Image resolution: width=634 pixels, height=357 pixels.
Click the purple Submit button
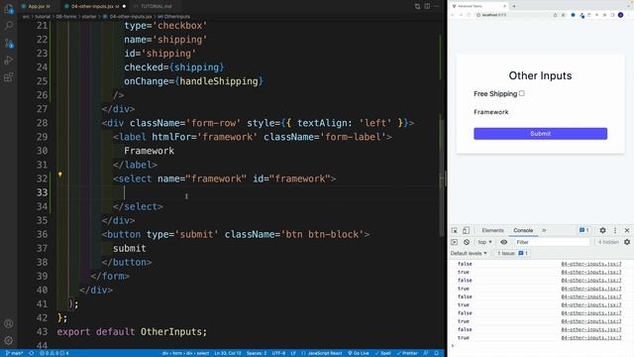point(540,134)
